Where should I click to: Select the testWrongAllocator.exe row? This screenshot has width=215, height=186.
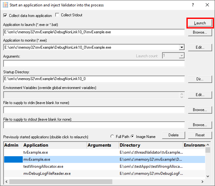tap(105, 166)
